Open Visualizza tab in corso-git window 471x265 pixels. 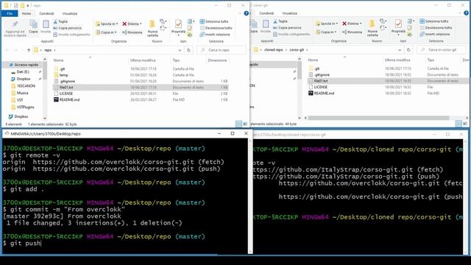click(x=289, y=13)
